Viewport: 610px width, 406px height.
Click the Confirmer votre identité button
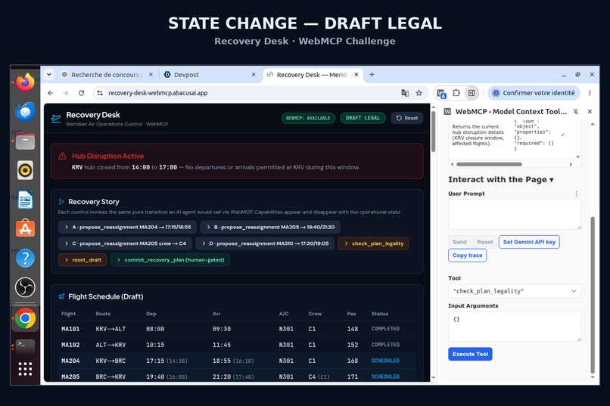(534, 93)
